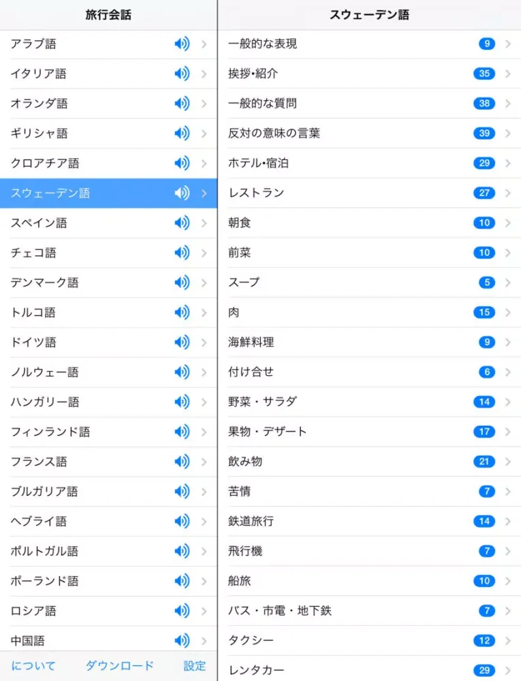
Task: Select イタリア語 language label
Action: [39, 74]
